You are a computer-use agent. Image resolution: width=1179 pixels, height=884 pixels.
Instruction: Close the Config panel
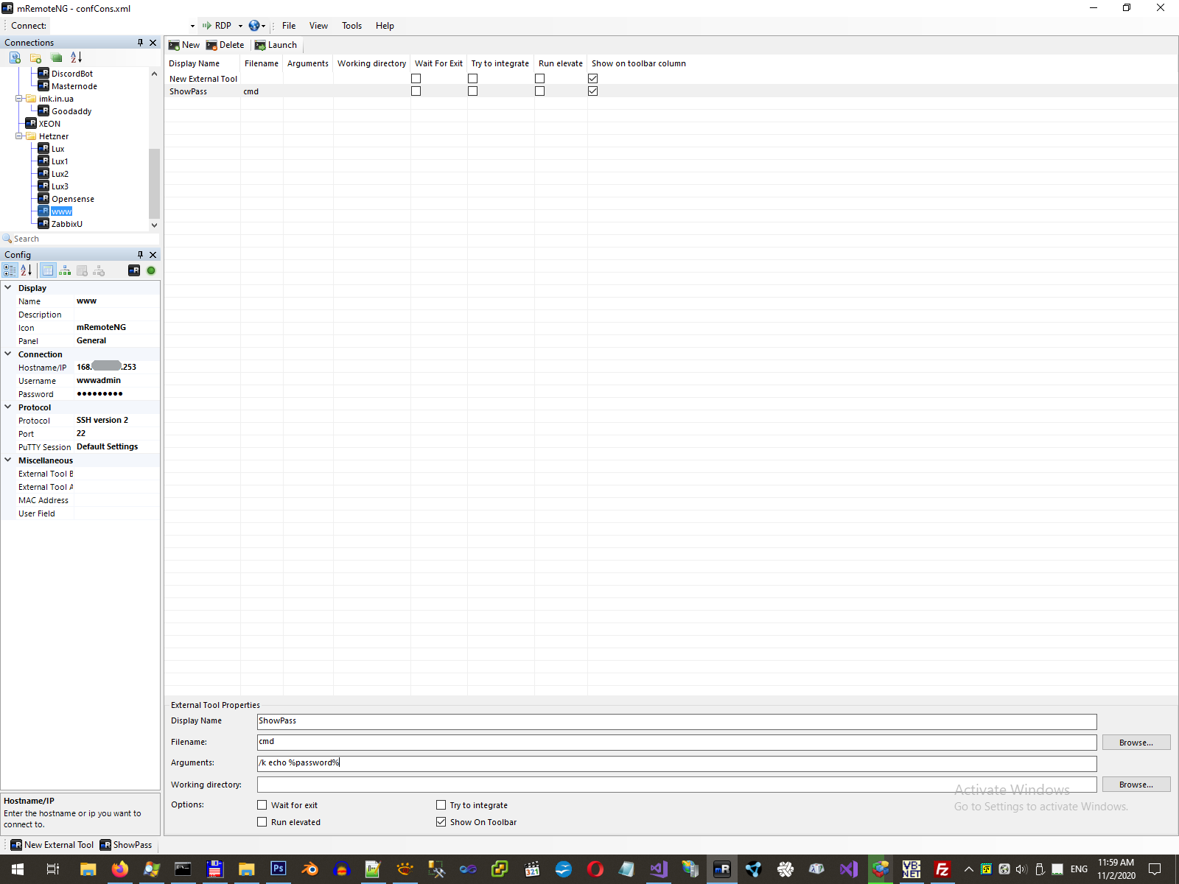click(153, 255)
